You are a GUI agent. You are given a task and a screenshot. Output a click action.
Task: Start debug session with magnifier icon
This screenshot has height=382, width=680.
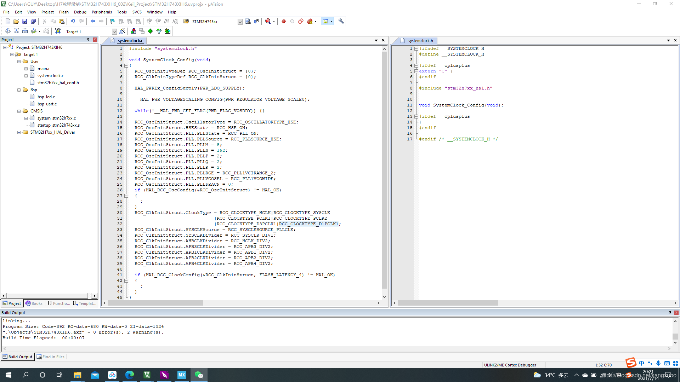(268, 21)
